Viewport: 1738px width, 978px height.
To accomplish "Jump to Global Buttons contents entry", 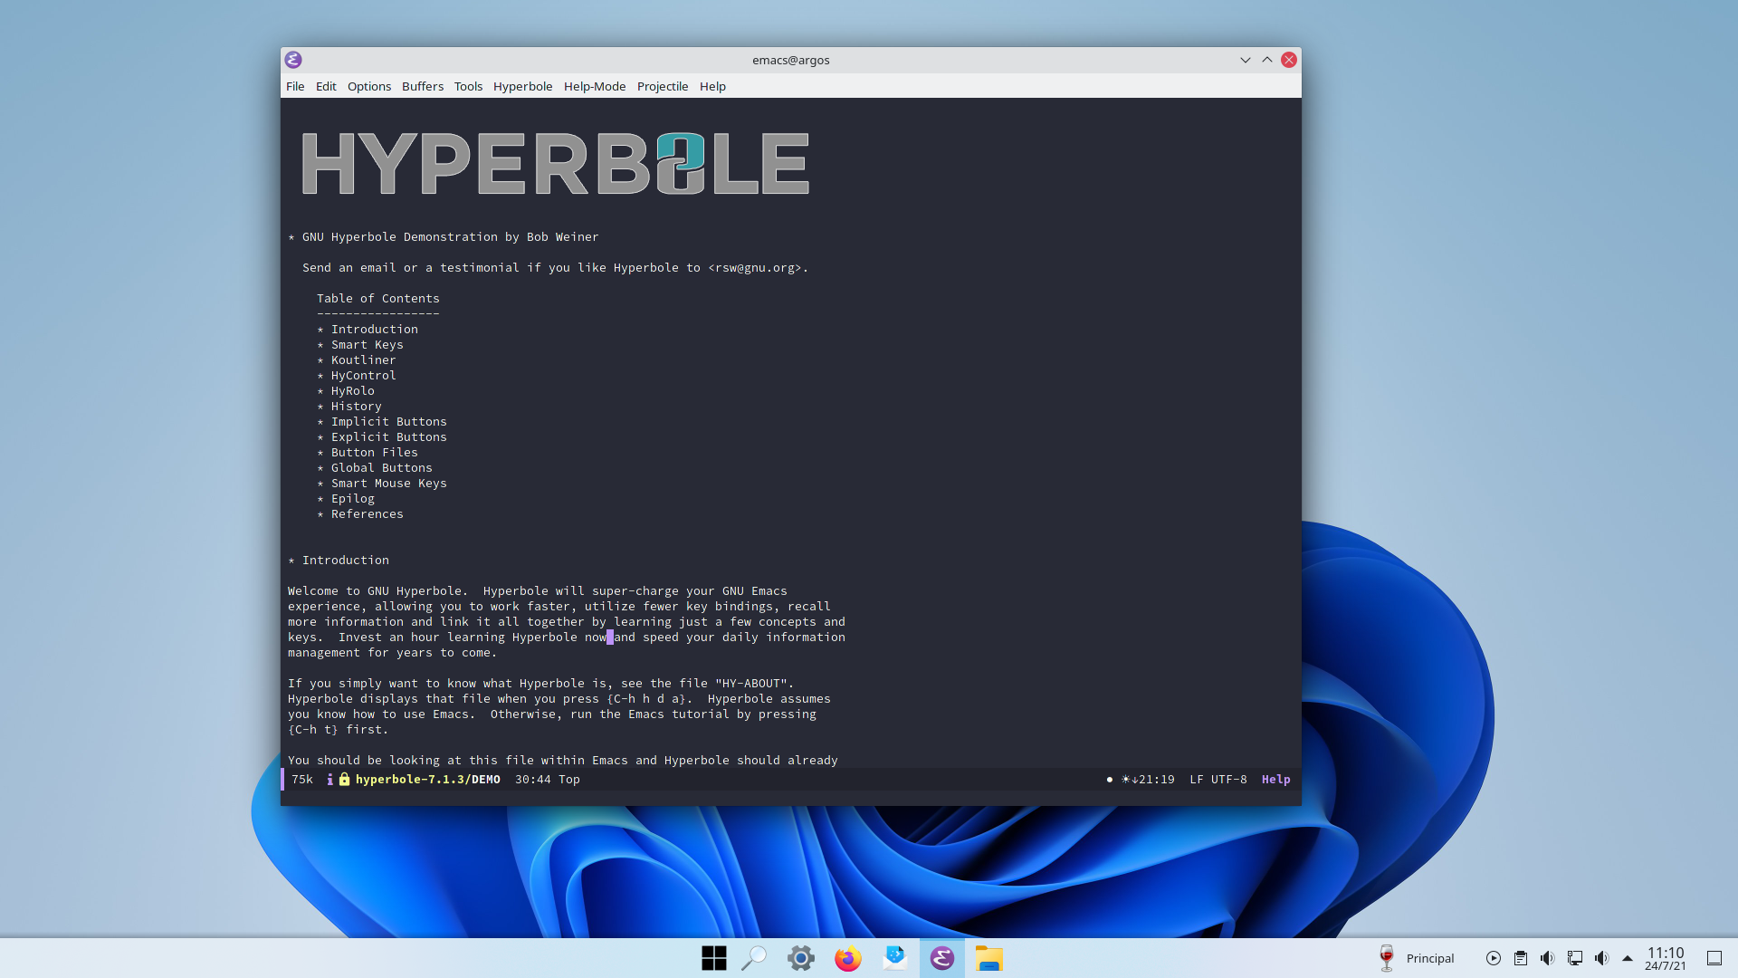I will point(381,468).
